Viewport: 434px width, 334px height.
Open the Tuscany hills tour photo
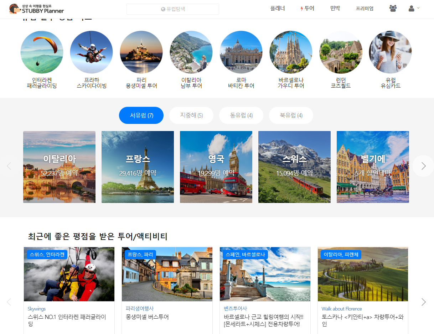click(x=363, y=274)
